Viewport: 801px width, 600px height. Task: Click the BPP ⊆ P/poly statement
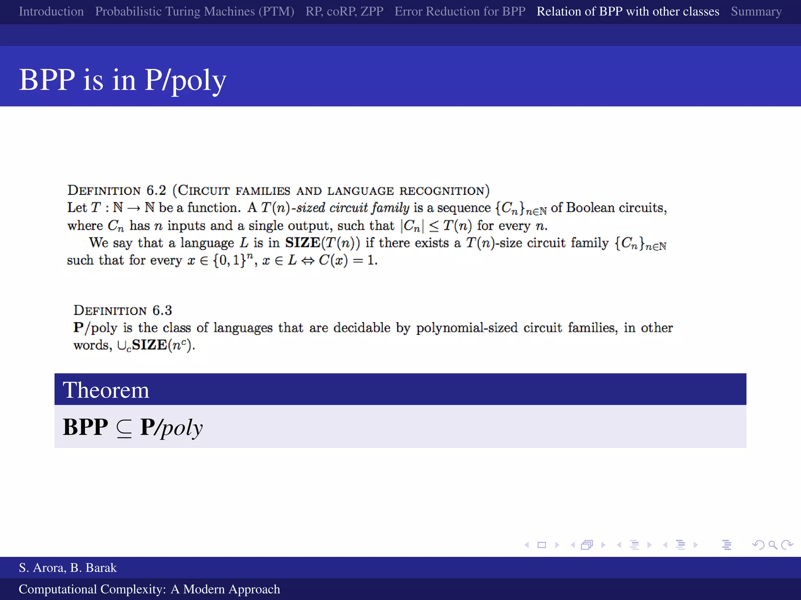(x=133, y=427)
